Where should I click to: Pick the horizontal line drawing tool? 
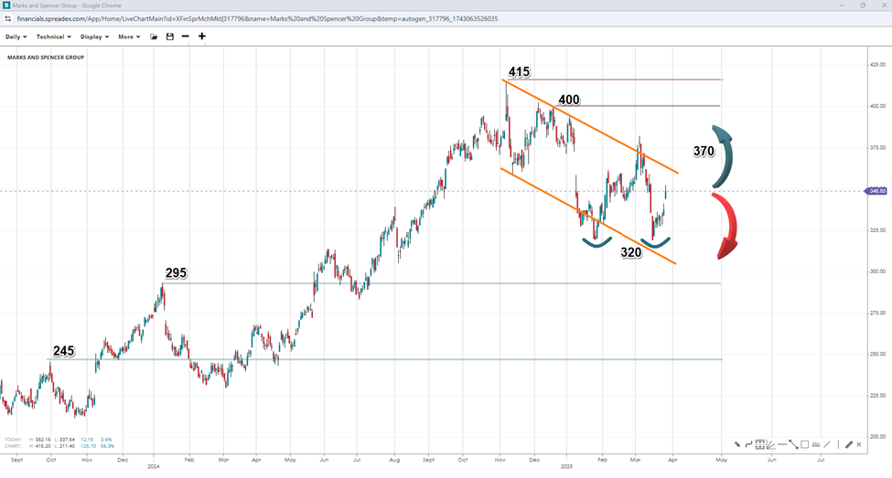(782, 444)
